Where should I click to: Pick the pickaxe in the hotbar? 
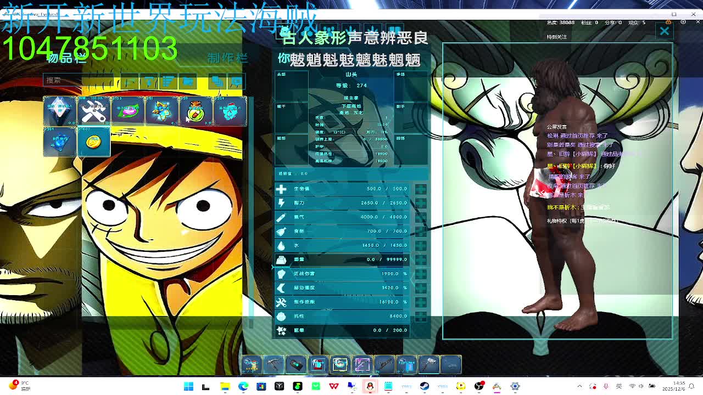[274, 364]
